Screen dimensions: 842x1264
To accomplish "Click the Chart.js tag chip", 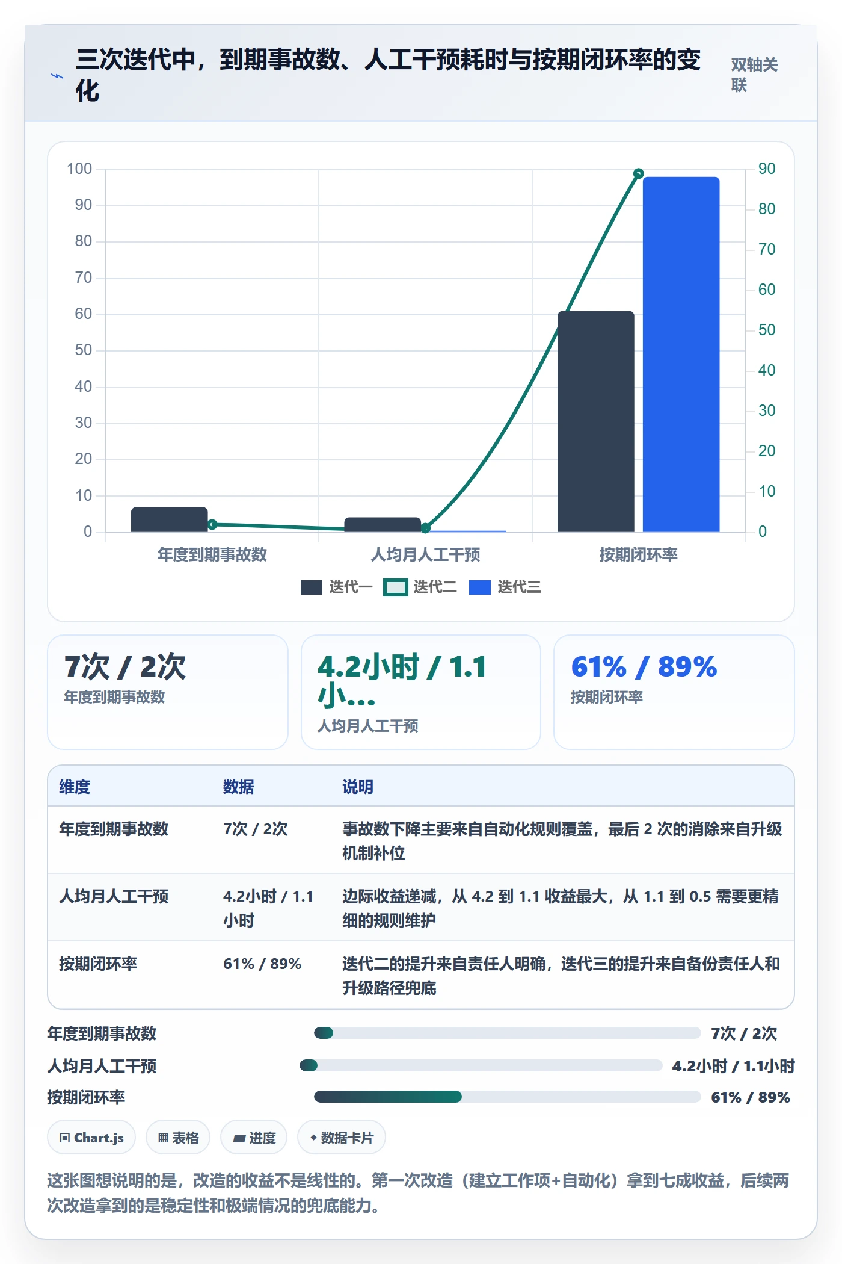I will click(91, 1138).
